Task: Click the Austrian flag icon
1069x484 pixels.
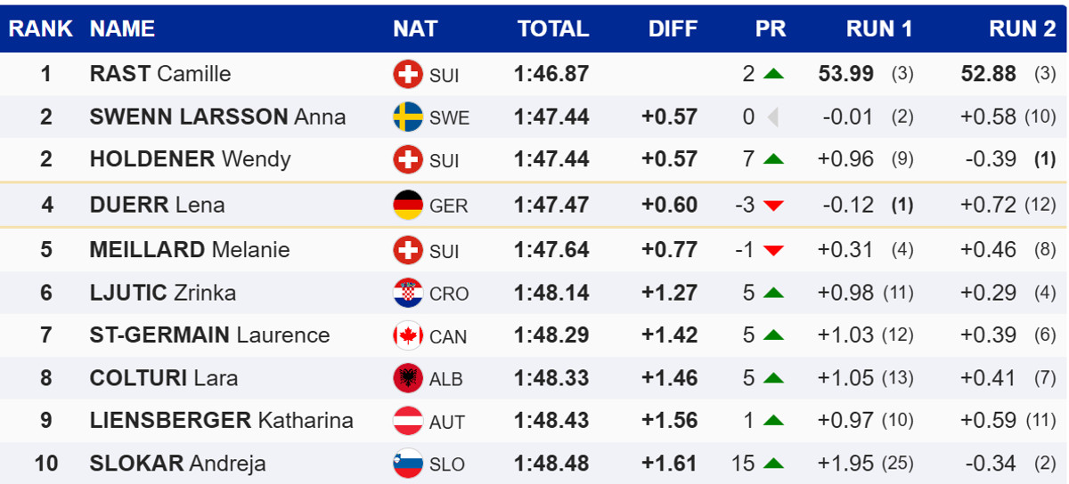Action: click(408, 421)
